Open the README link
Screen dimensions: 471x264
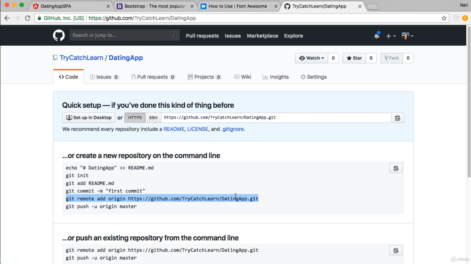coord(174,129)
